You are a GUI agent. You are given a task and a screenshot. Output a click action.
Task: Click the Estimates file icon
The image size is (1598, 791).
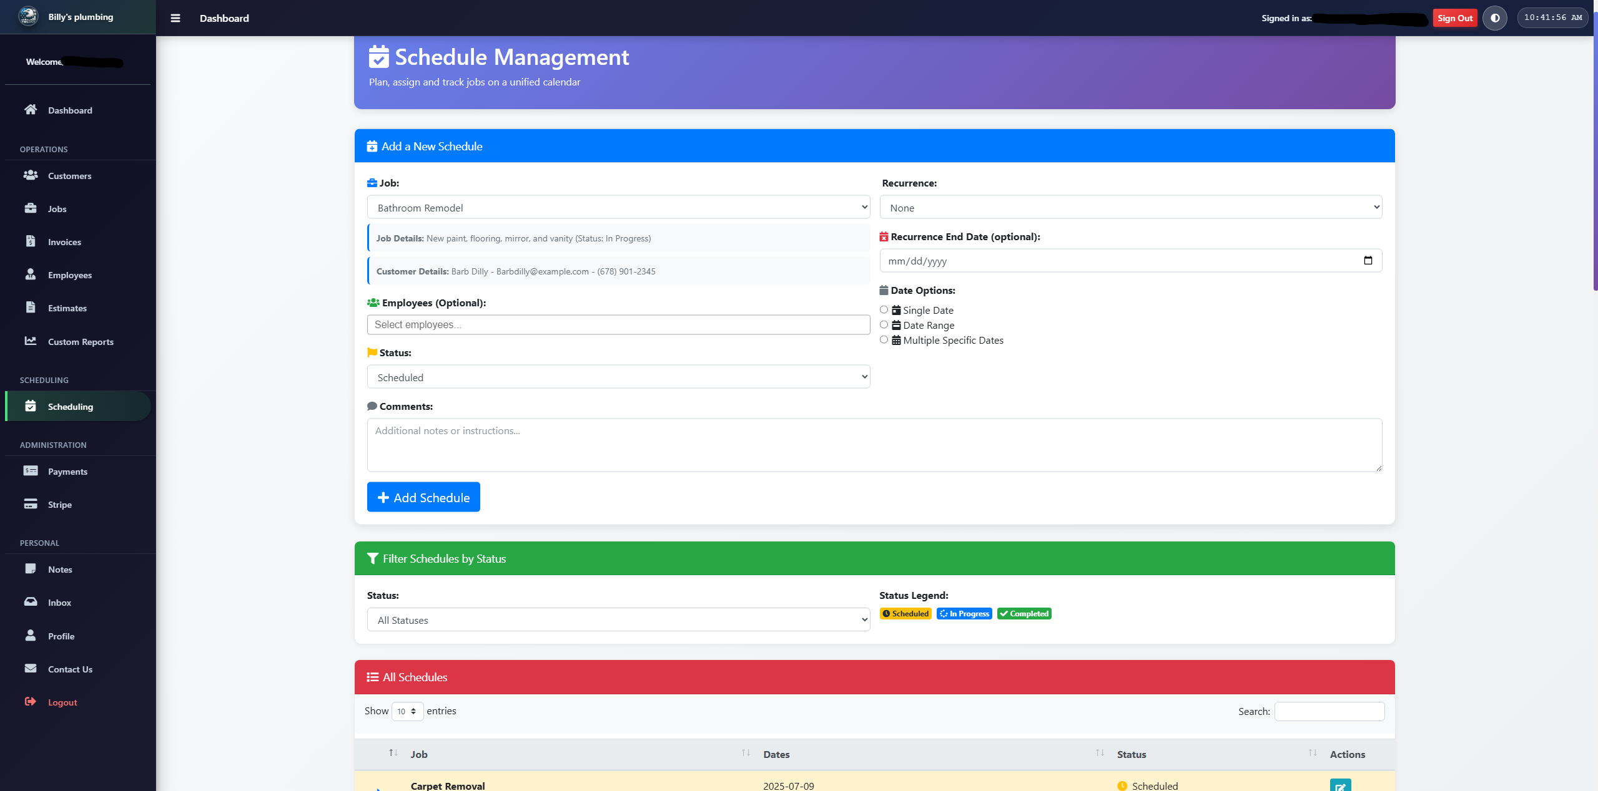click(31, 308)
